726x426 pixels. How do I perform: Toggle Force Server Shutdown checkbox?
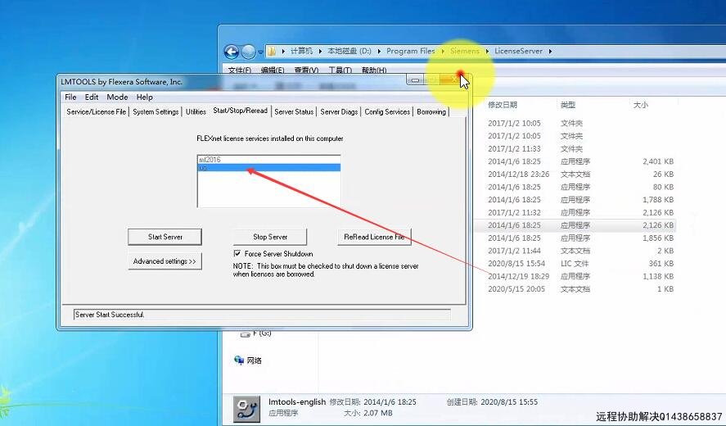tap(237, 254)
